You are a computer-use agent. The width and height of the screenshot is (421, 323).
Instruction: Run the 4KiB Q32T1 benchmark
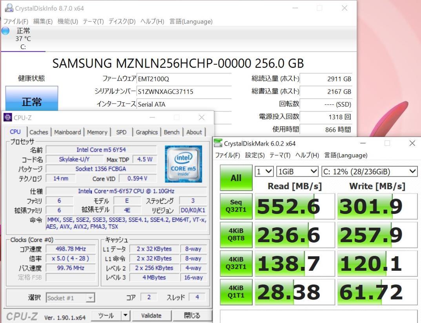pos(236,263)
